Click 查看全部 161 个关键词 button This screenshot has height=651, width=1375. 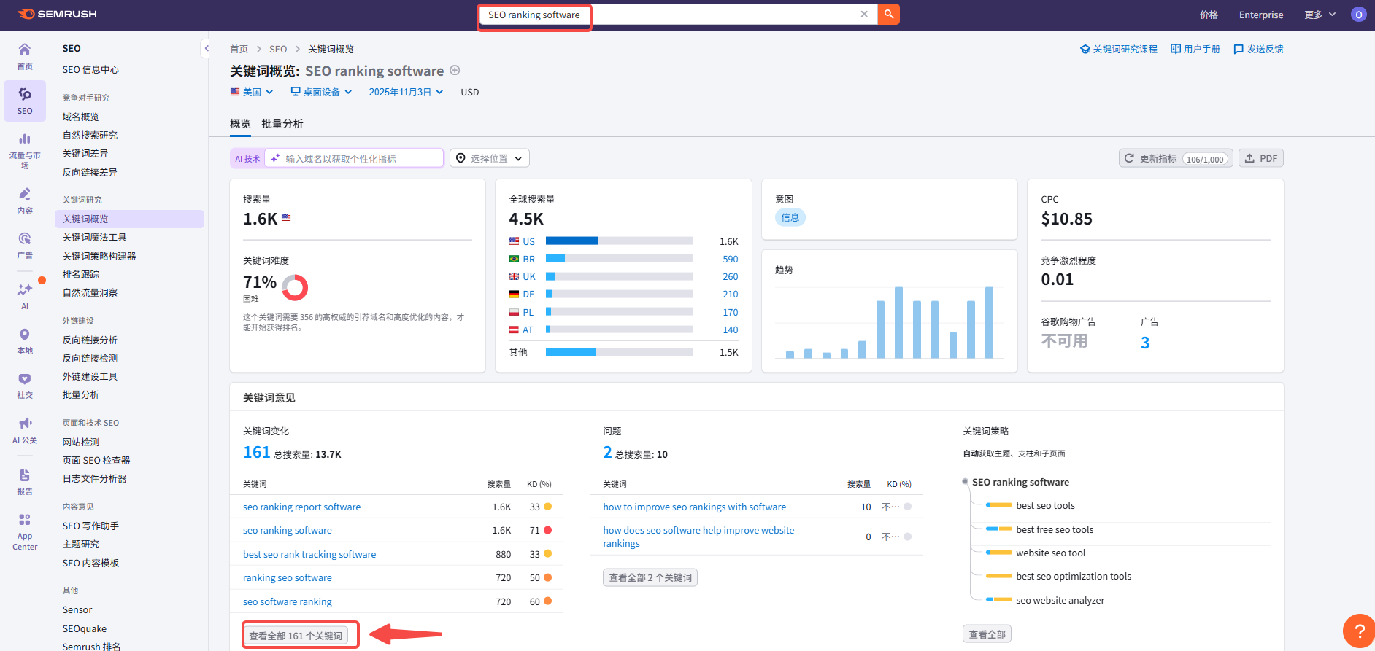tap(296, 636)
